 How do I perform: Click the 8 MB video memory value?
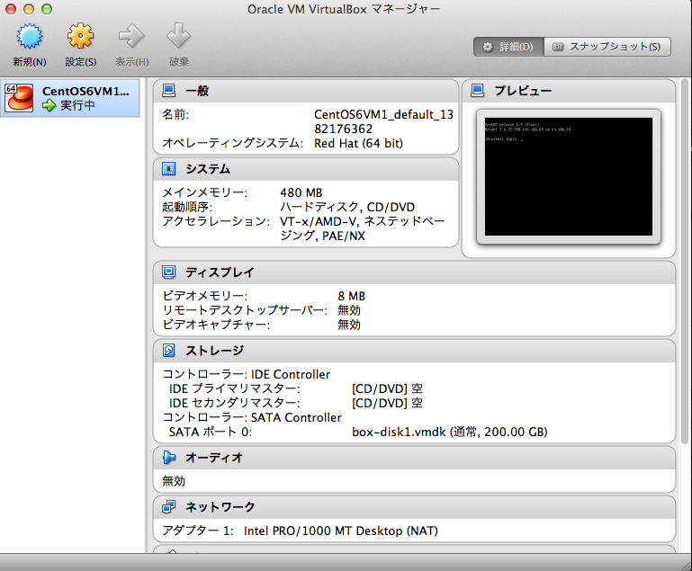[x=351, y=296]
